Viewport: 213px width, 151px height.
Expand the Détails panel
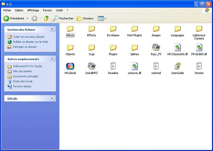(x=52, y=98)
